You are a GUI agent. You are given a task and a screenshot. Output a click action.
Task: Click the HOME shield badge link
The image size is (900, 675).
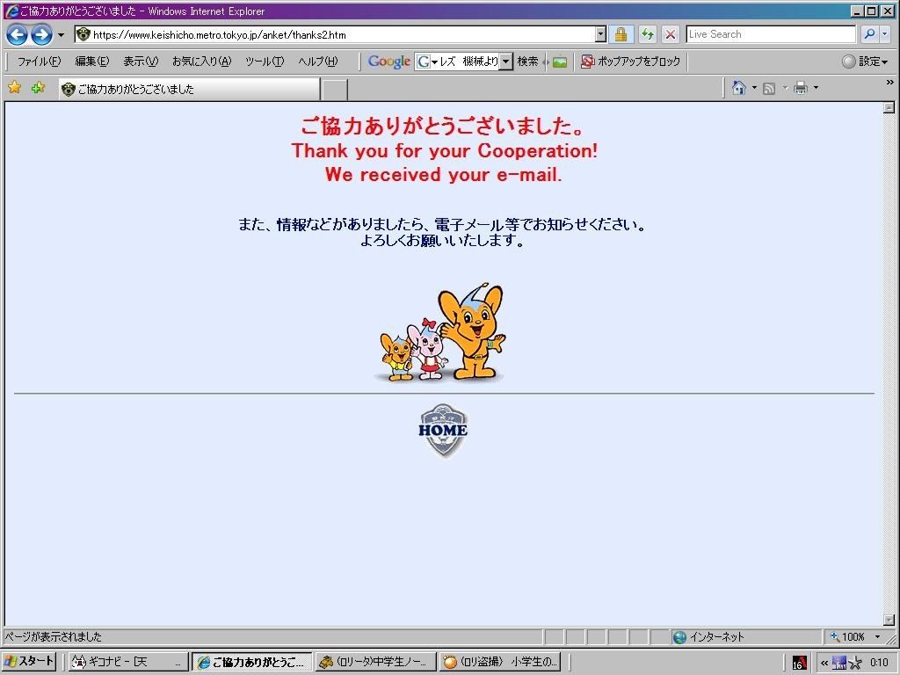pos(443,431)
